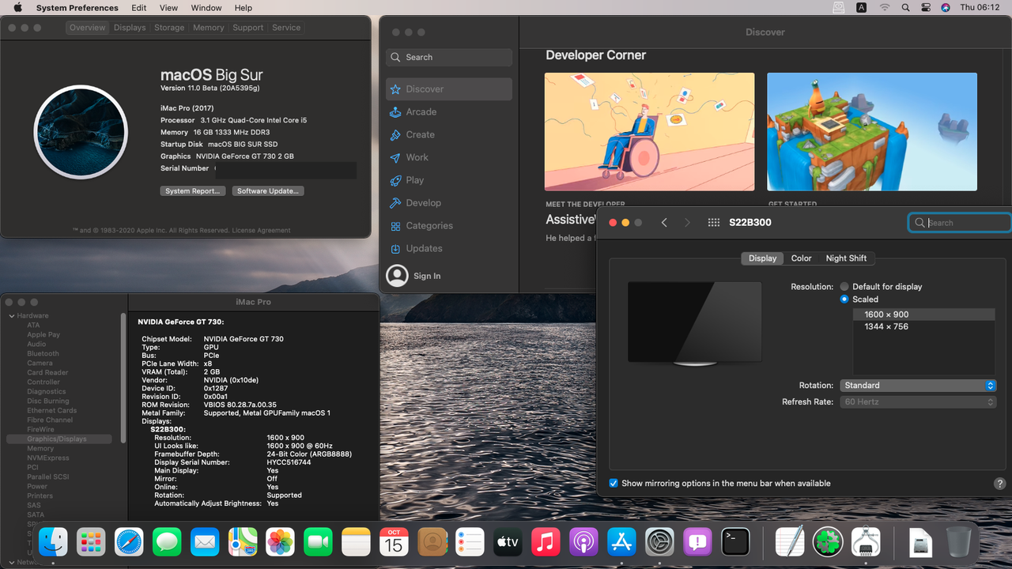Open the Rotation dropdown
1012x569 pixels.
tap(917, 386)
